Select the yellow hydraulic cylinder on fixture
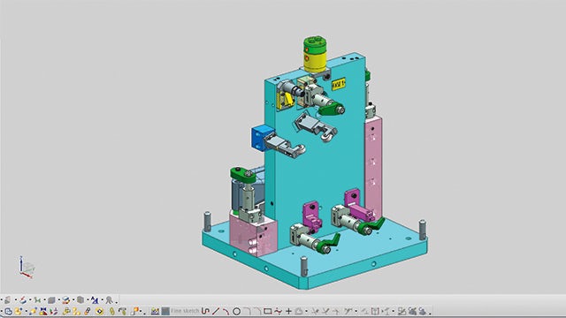This screenshot has height=318, width=566. pos(315,55)
